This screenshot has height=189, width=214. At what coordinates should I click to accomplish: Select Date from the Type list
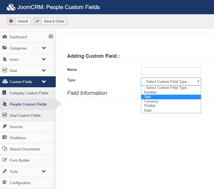pyautogui.click(x=171, y=110)
